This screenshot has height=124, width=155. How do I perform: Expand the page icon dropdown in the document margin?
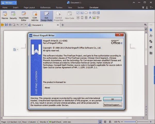[x=18, y=49]
